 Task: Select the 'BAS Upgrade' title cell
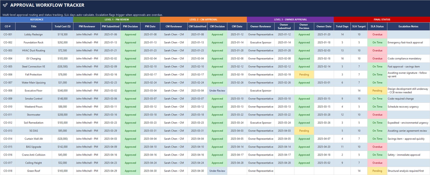tap(34, 146)
